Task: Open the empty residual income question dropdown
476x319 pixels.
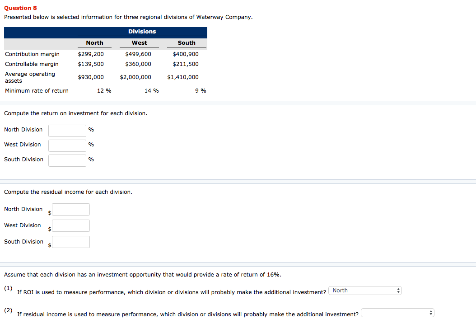Action: pos(397,313)
